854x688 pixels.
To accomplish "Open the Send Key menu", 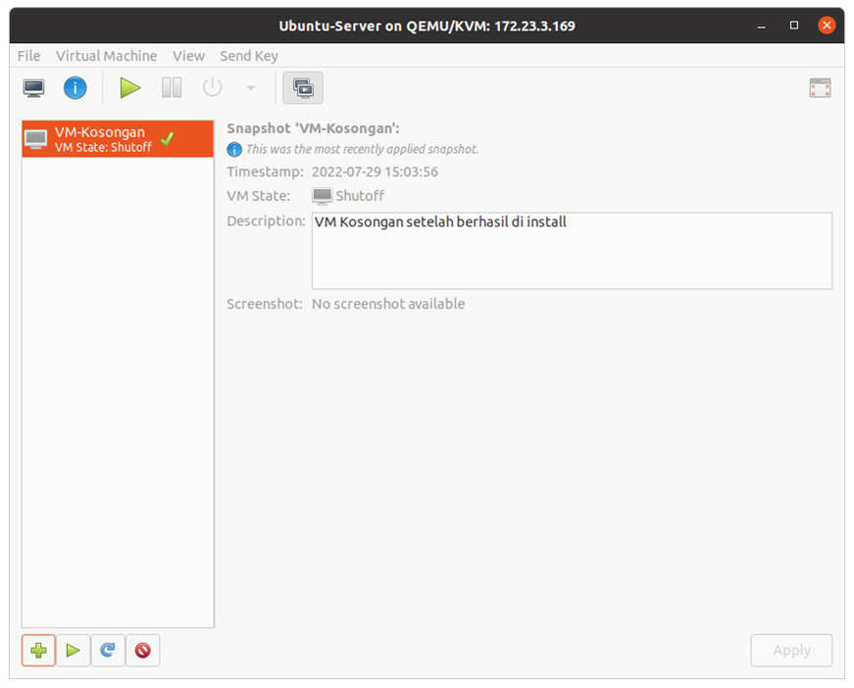I will 249,56.
